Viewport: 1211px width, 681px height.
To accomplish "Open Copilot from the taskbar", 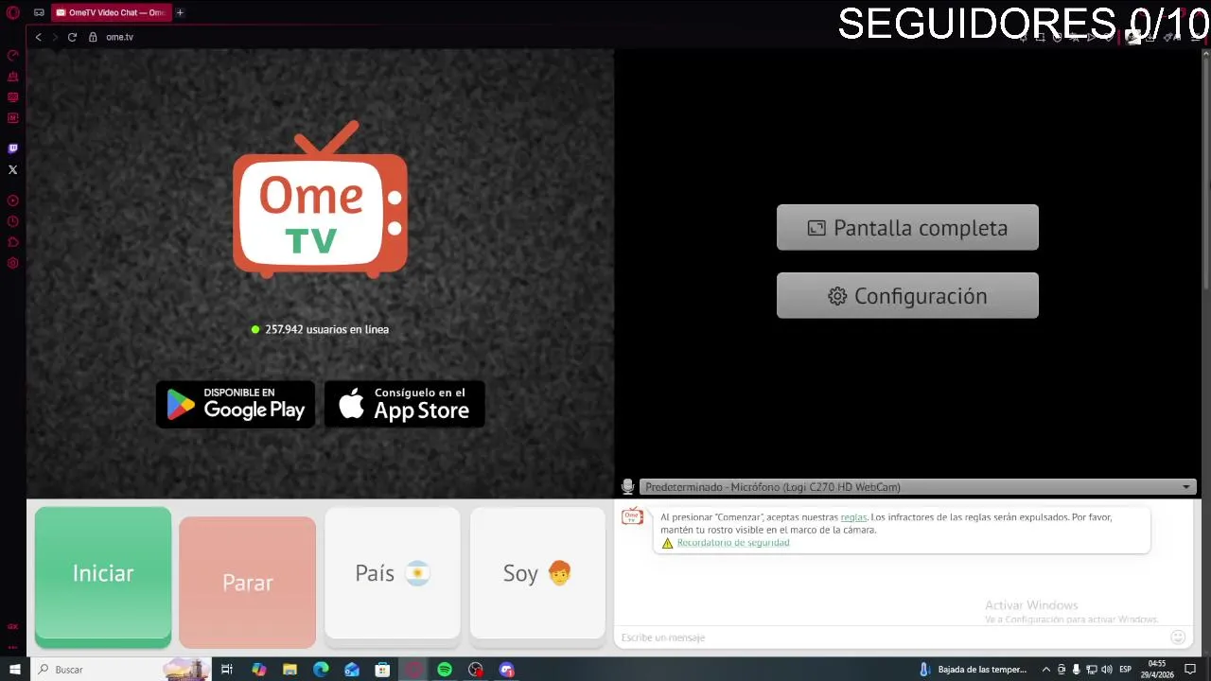I will (x=259, y=670).
